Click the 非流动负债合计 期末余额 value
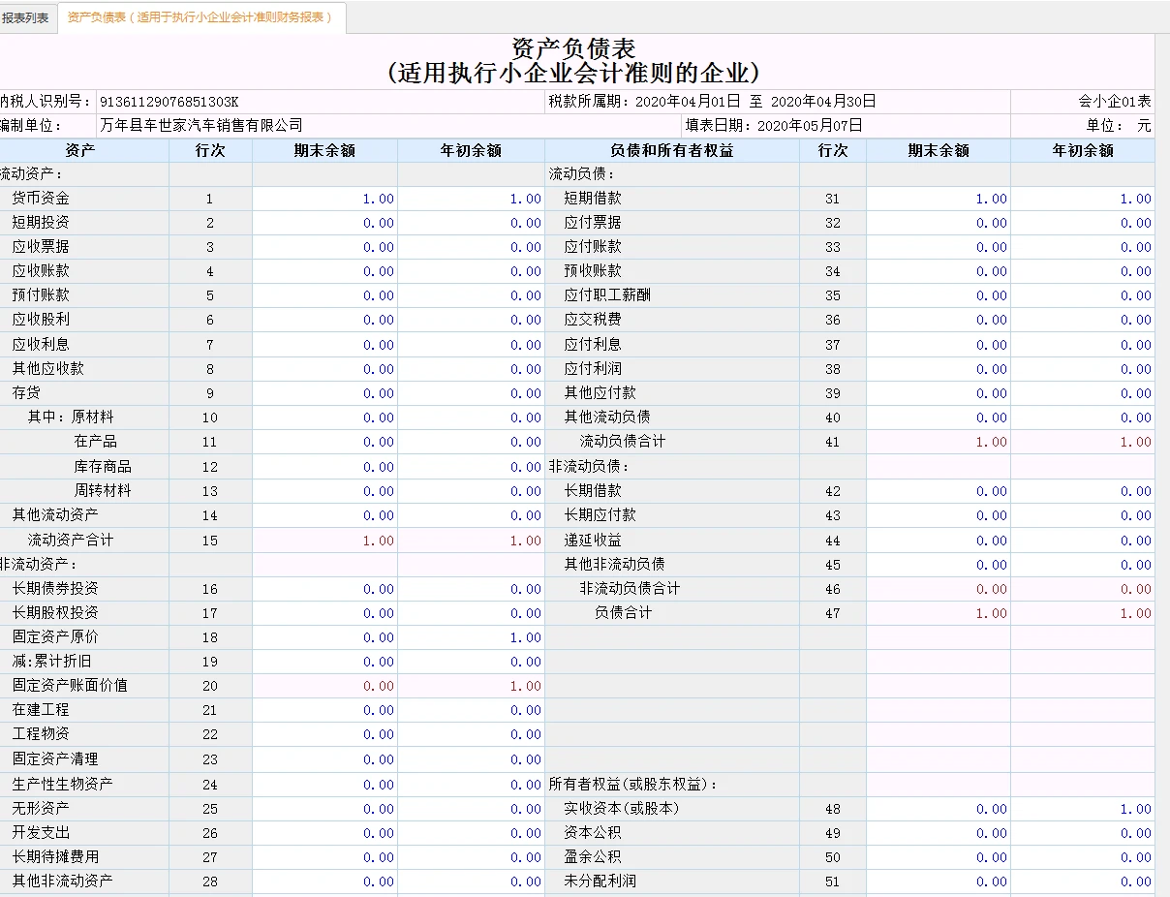This screenshot has height=897, width=1170. tap(939, 589)
